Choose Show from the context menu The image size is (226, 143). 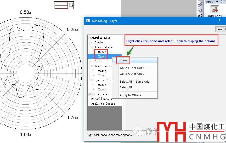(x=123, y=60)
